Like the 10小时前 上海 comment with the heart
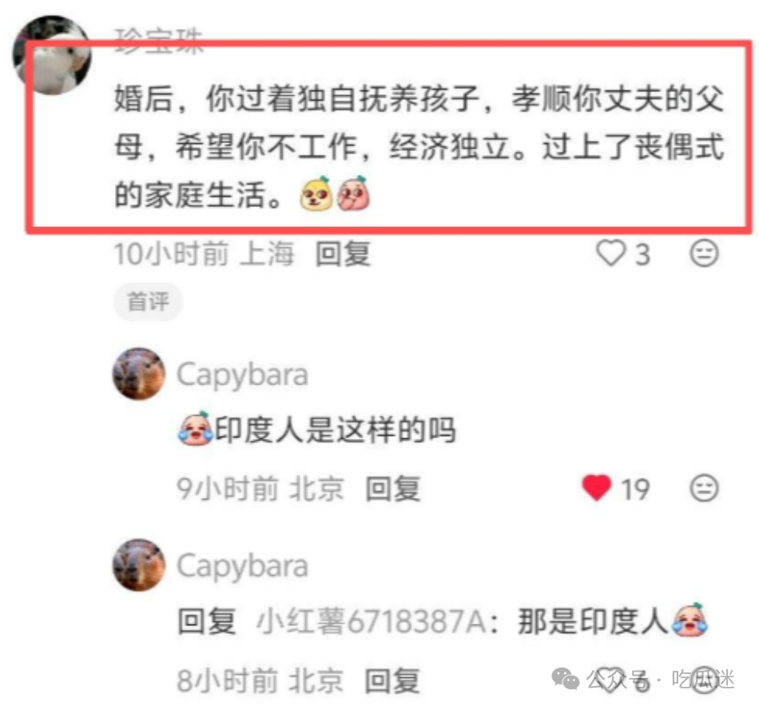 (x=611, y=253)
